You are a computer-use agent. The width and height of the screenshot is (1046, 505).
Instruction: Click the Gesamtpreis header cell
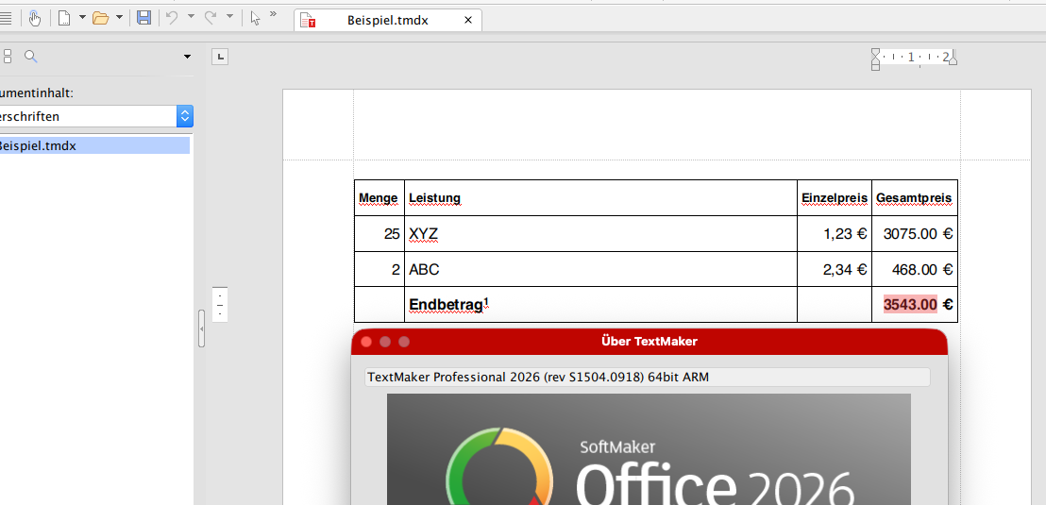pos(915,198)
